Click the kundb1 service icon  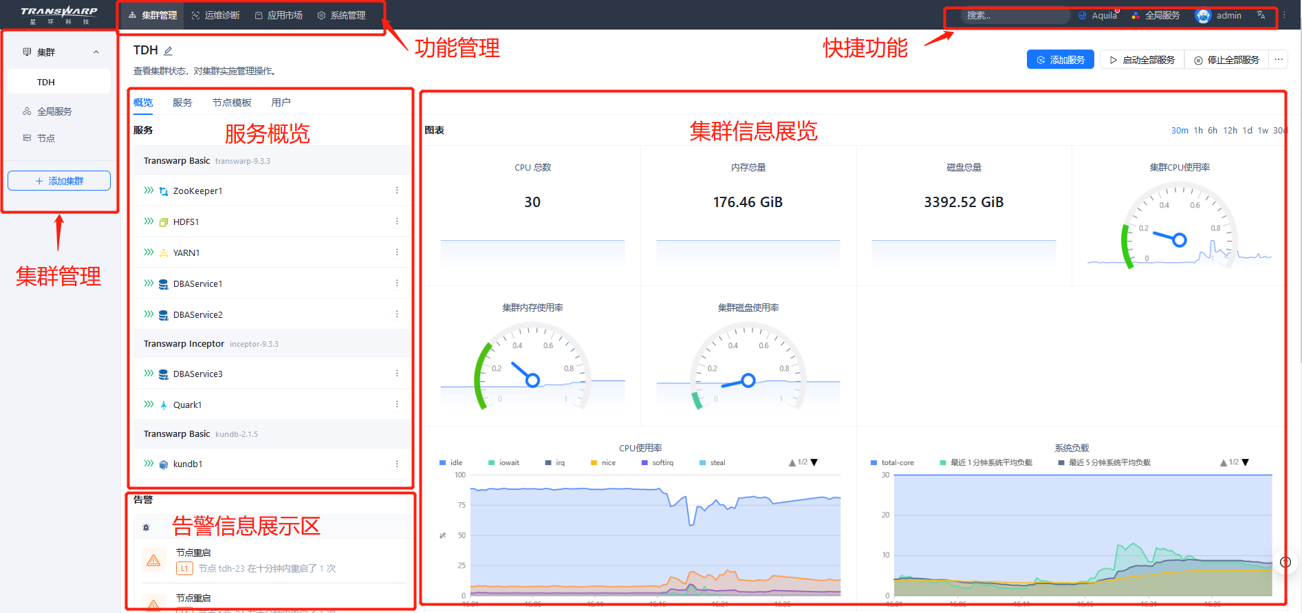tap(164, 464)
